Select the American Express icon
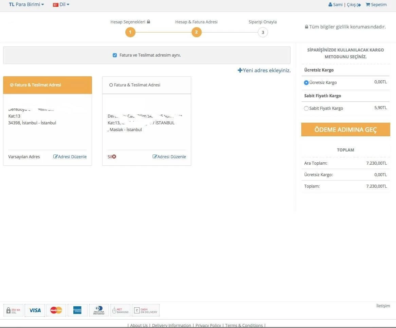The width and height of the screenshot is (396, 328). pyautogui.click(x=77, y=310)
